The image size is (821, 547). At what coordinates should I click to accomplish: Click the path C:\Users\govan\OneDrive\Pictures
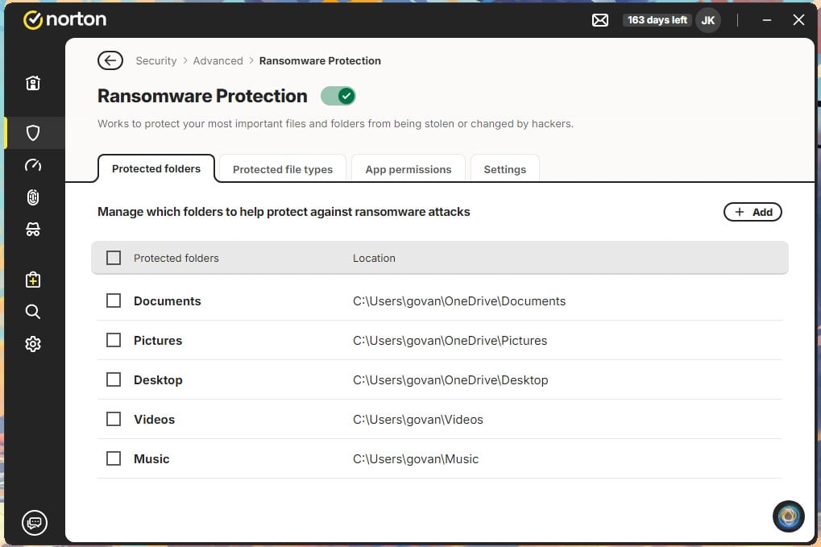tap(450, 341)
